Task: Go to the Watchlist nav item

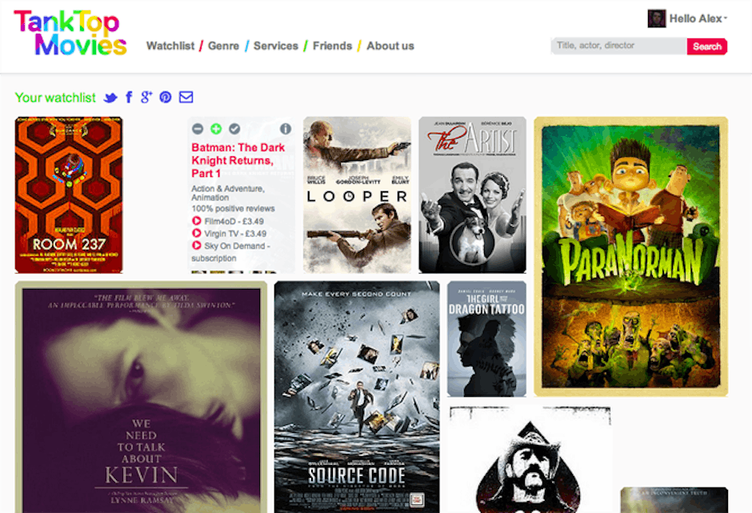Action: point(170,46)
